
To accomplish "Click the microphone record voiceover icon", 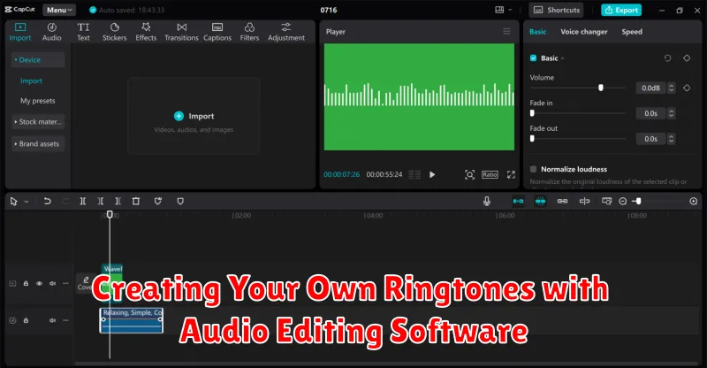I will point(486,202).
